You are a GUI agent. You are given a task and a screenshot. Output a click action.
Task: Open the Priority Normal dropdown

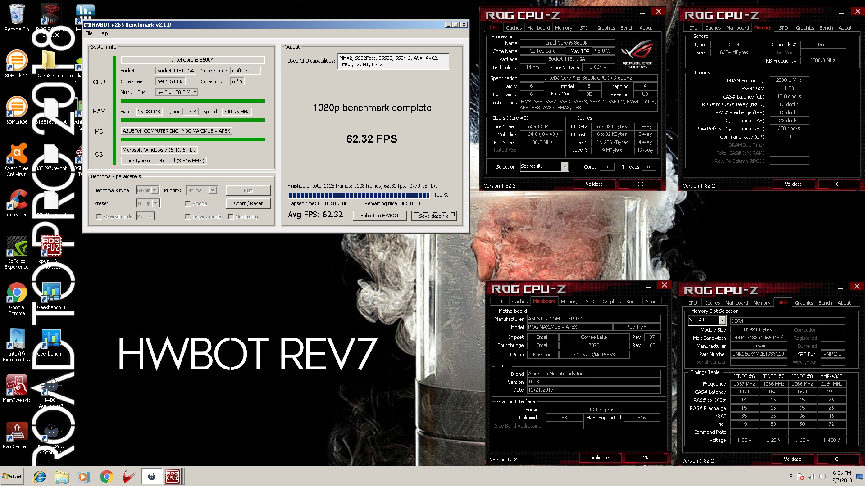(213, 190)
